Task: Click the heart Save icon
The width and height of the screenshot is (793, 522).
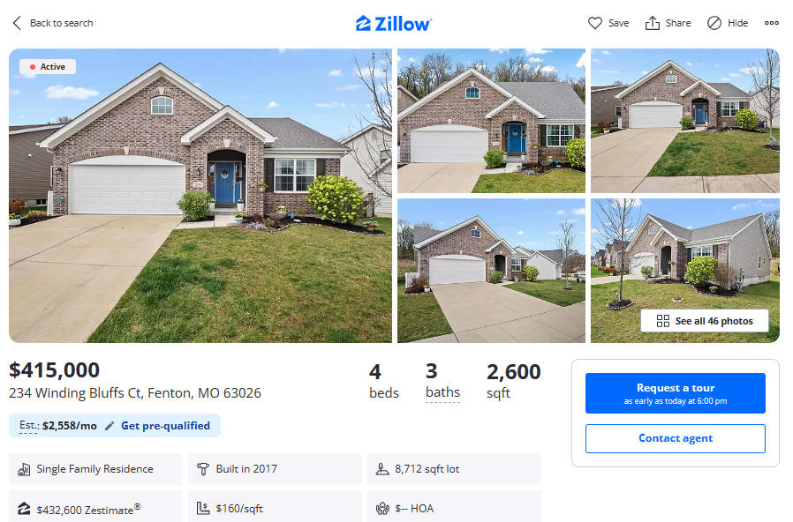Action: coord(595,23)
